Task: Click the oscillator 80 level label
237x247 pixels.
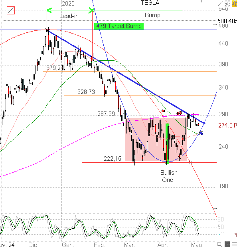Action: click(221, 219)
